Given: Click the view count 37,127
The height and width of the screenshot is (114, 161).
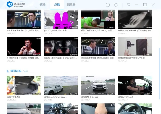Looking at the screenshot, I should [x=11, y=61].
